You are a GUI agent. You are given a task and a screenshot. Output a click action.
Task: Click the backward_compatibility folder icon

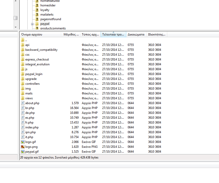pos(23,50)
